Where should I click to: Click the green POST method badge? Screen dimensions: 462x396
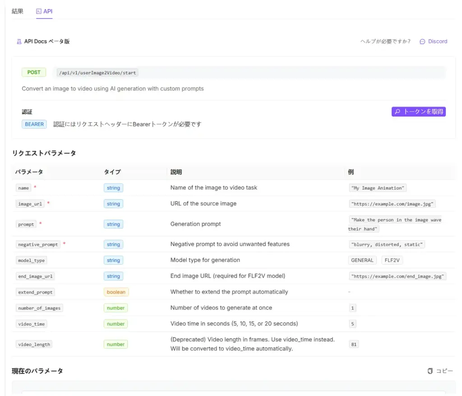(x=34, y=72)
